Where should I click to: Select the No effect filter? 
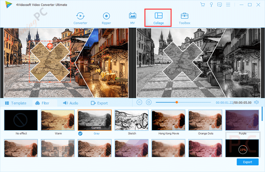21,120
